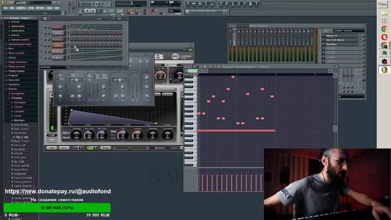
Task: Open the 'Unsorted' channel group dropdown
Action: 53,67
